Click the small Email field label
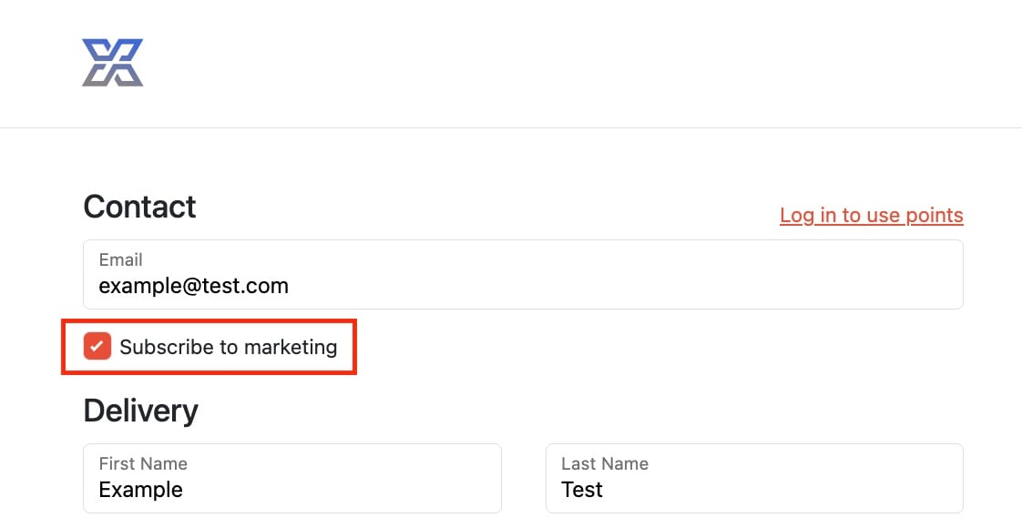This screenshot has width=1022, height=528. coord(120,259)
